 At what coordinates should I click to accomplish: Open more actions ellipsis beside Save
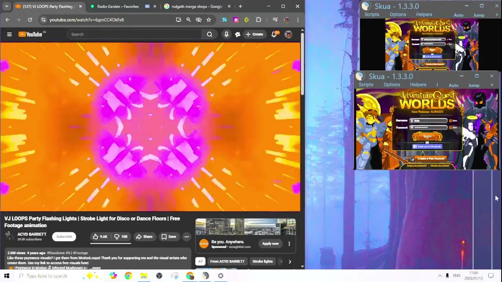(187, 237)
